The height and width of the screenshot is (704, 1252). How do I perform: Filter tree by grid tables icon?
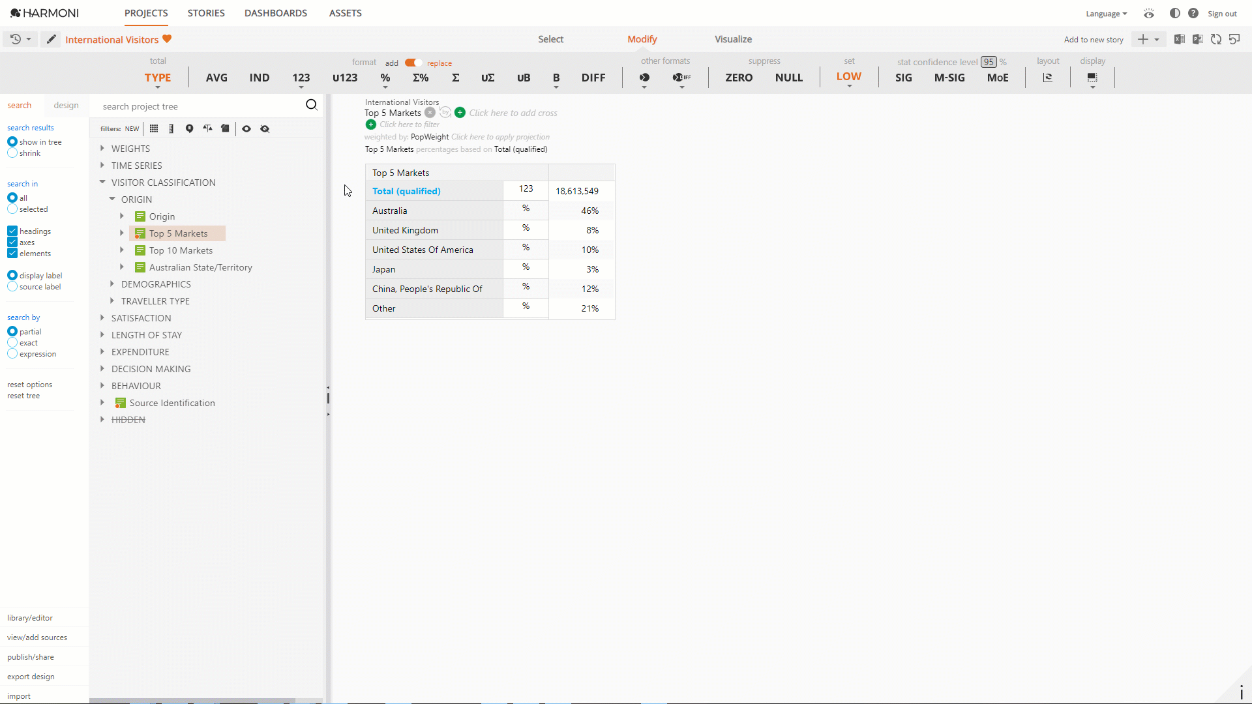154,128
